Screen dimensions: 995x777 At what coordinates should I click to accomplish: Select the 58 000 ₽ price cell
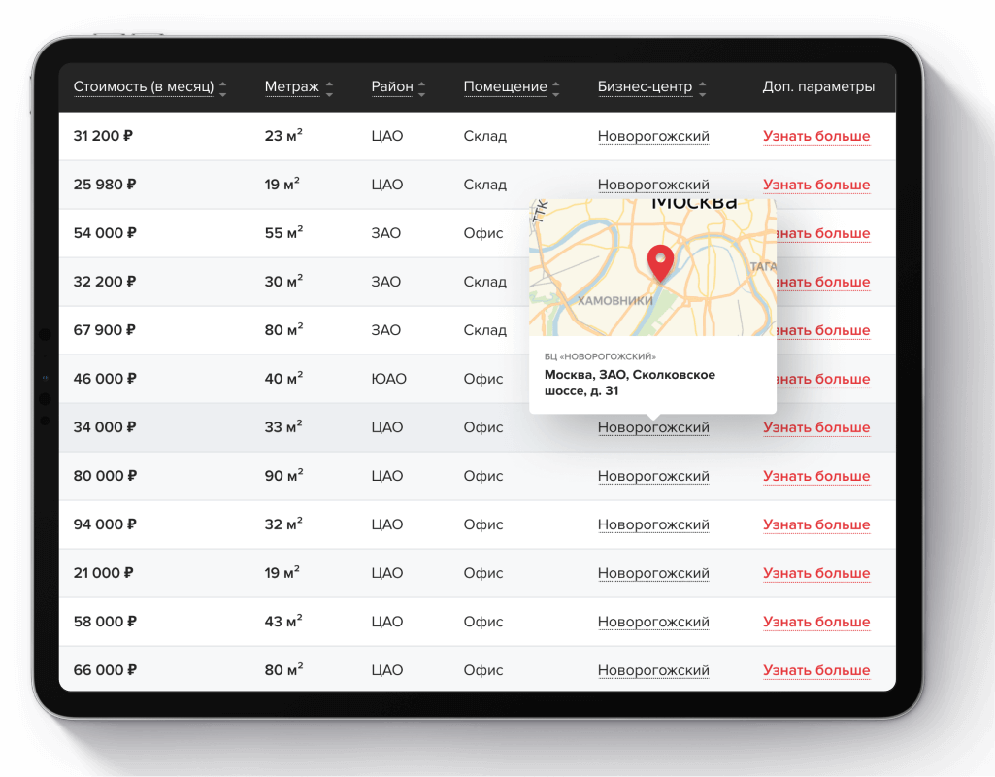105,622
